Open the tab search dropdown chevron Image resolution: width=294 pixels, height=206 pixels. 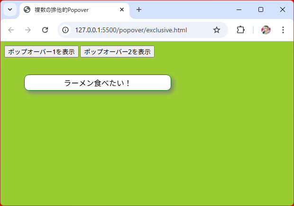[x=9, y=9]
